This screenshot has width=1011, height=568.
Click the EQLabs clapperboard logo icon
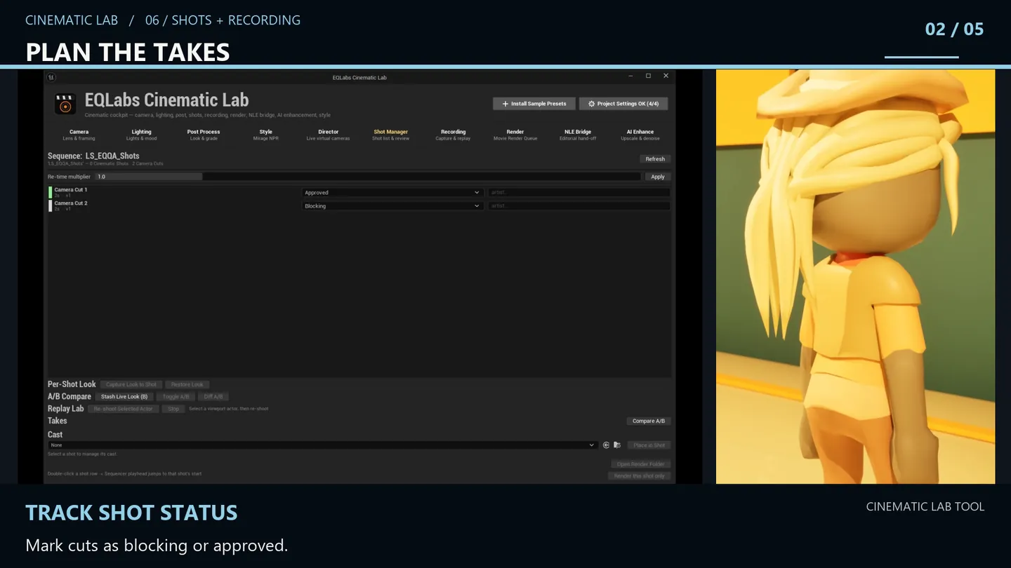tap(65, 104)
